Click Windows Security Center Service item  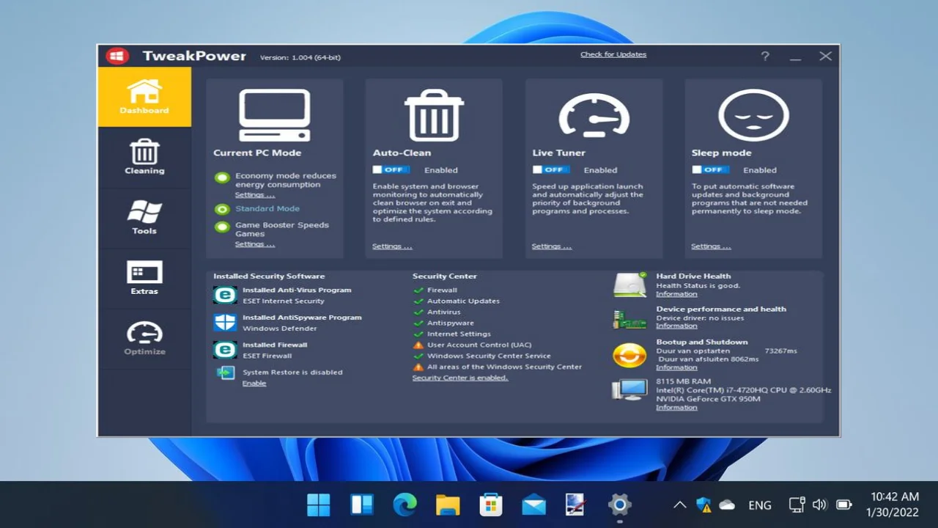(x=482, y=356)
